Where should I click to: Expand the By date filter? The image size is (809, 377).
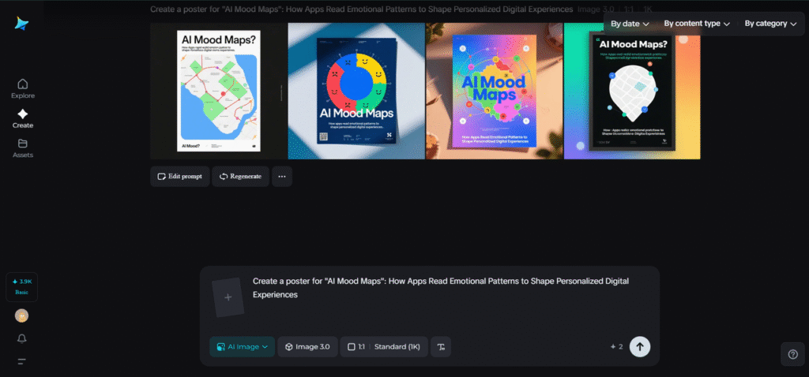[x=630, y=24]
